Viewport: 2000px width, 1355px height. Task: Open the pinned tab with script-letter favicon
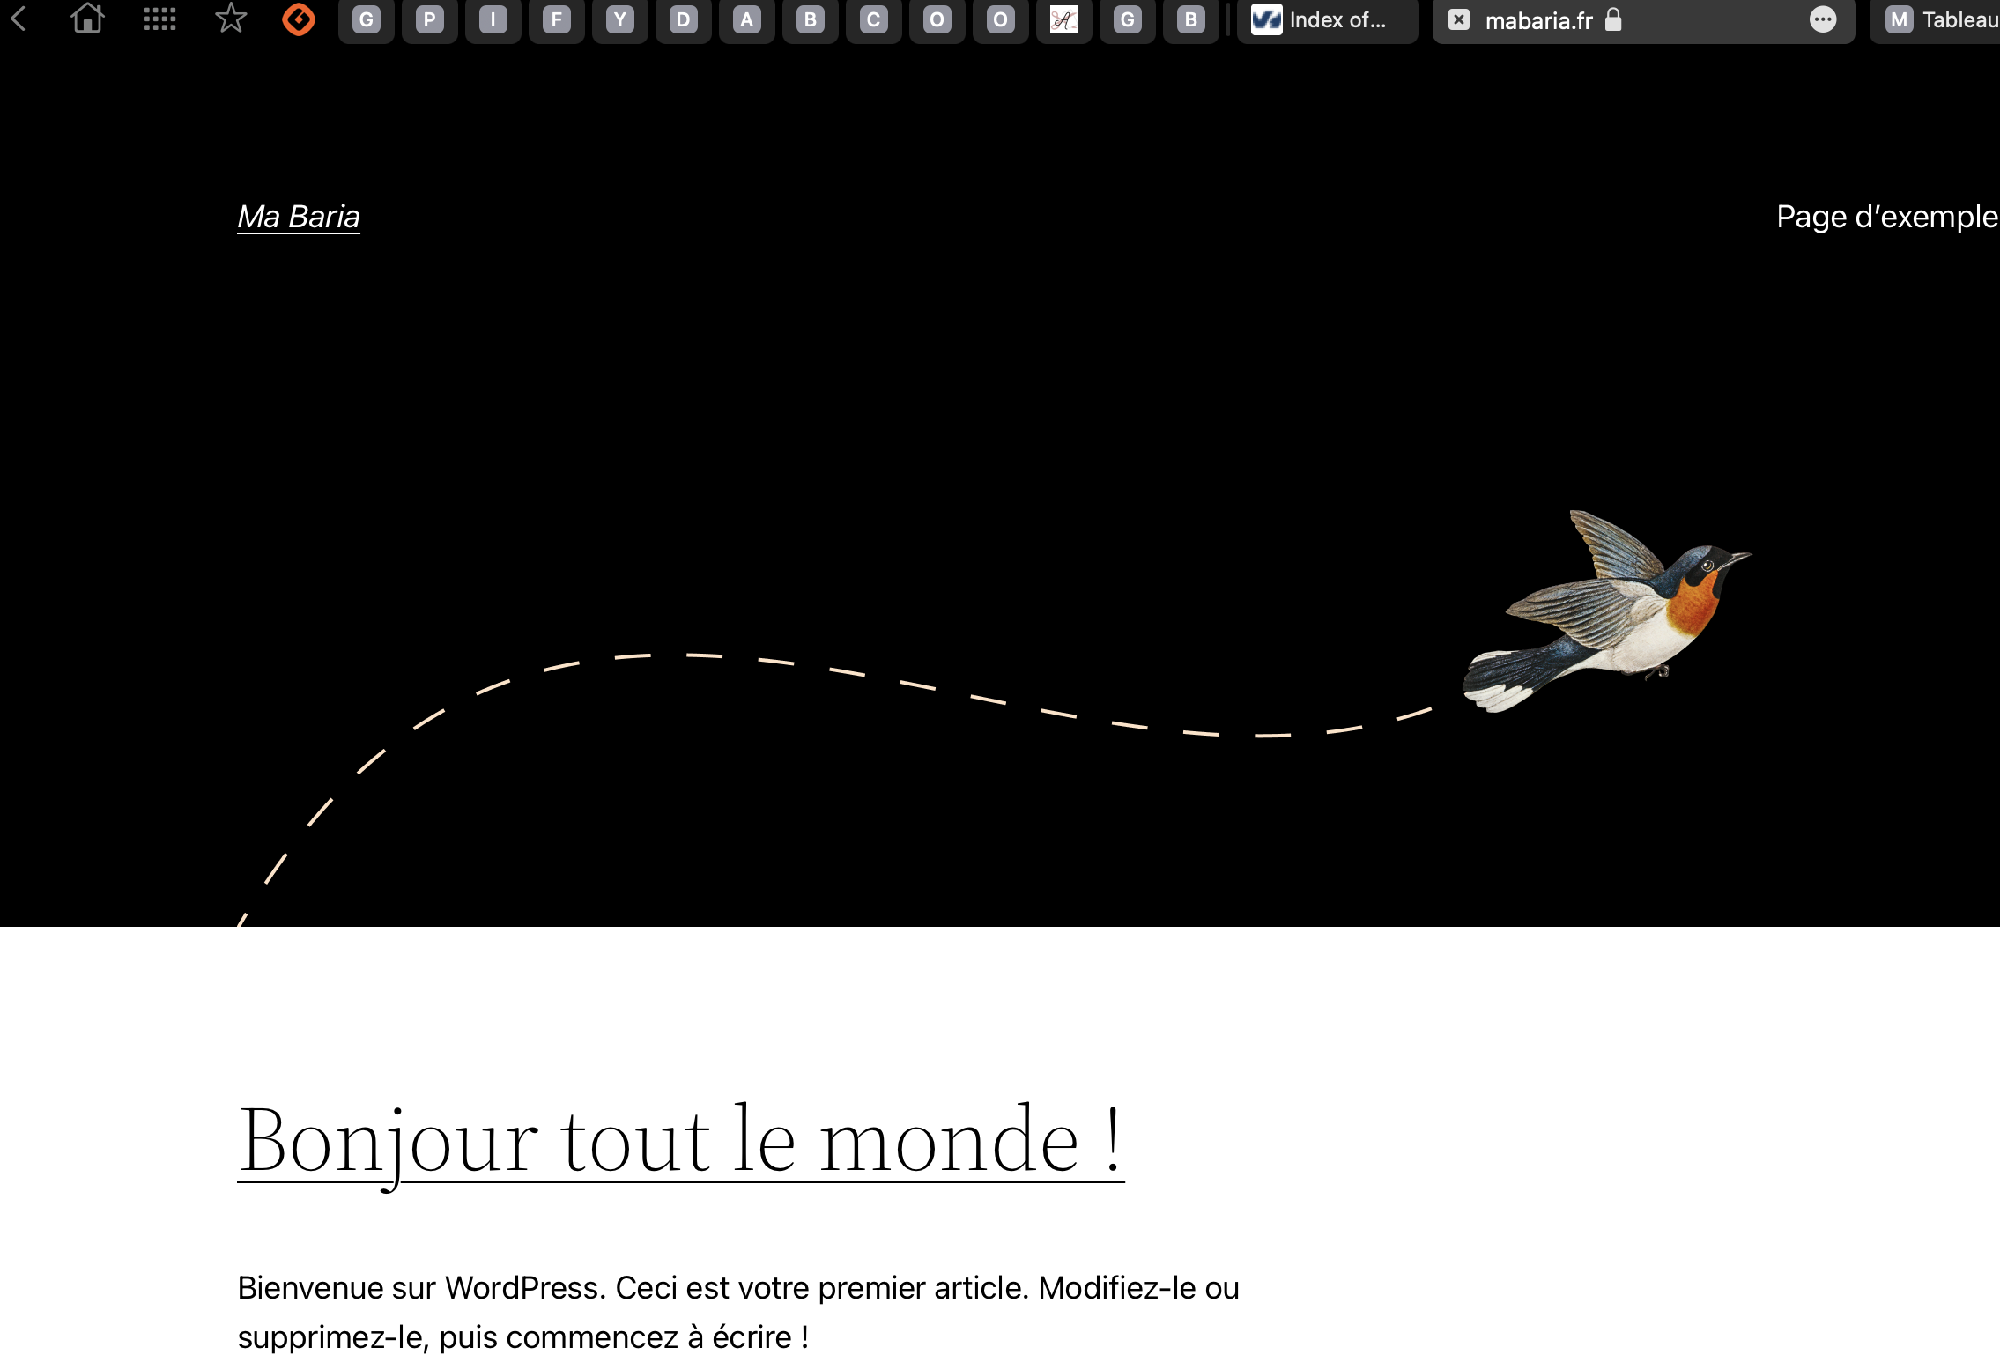pos(1064,19)
